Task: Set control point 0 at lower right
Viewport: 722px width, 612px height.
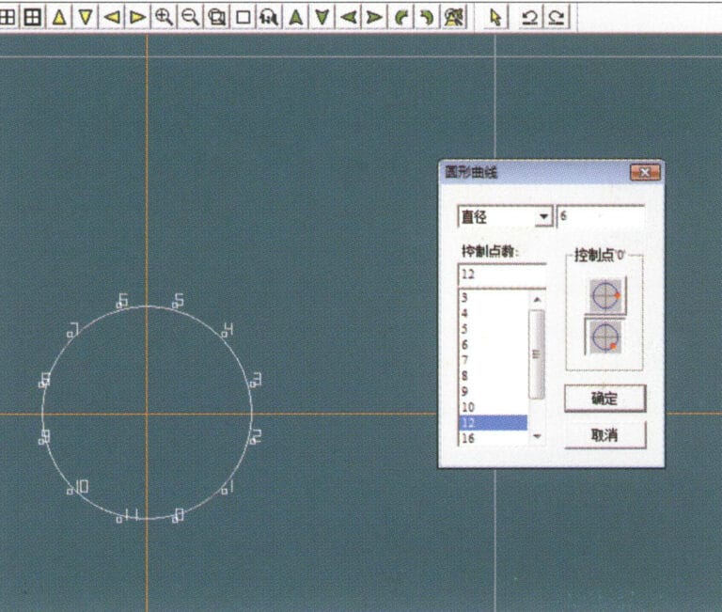Action: click(605, 337)
